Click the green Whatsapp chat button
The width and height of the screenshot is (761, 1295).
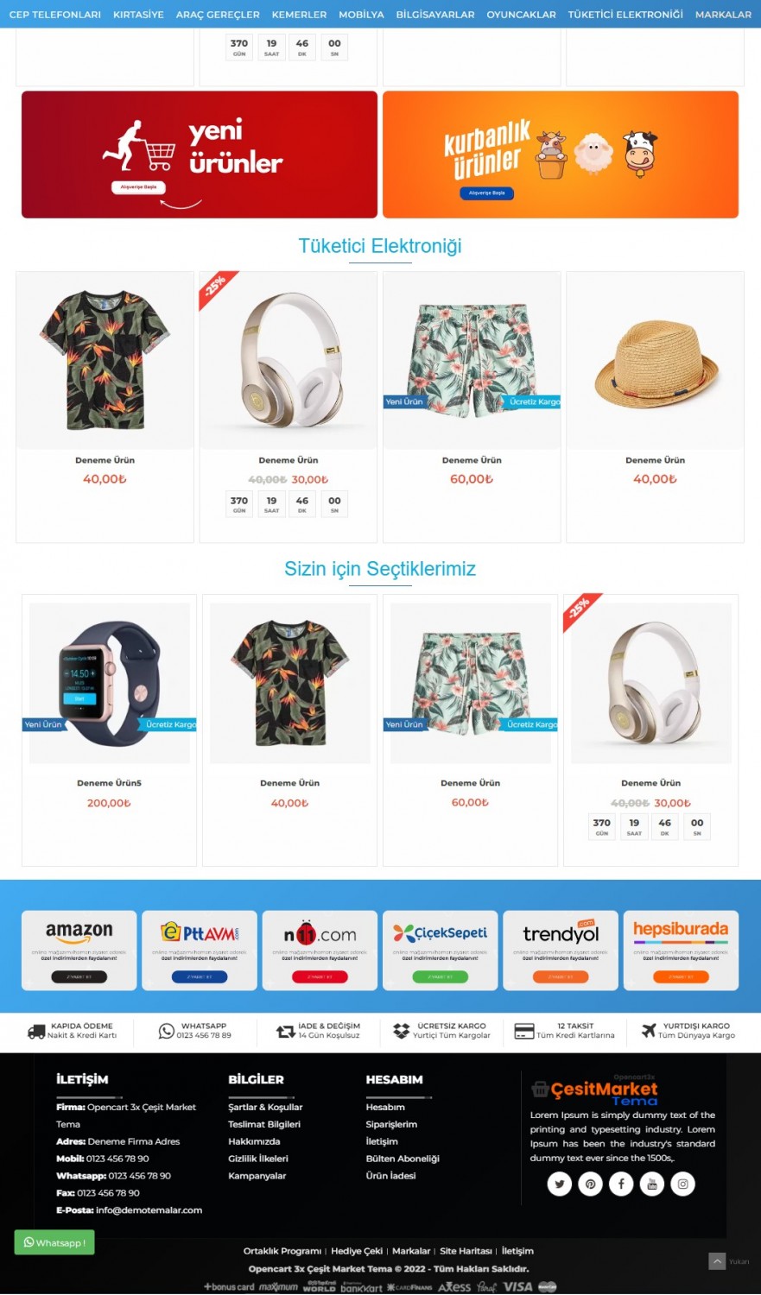pyautogui.click(x=54, y=1242)
